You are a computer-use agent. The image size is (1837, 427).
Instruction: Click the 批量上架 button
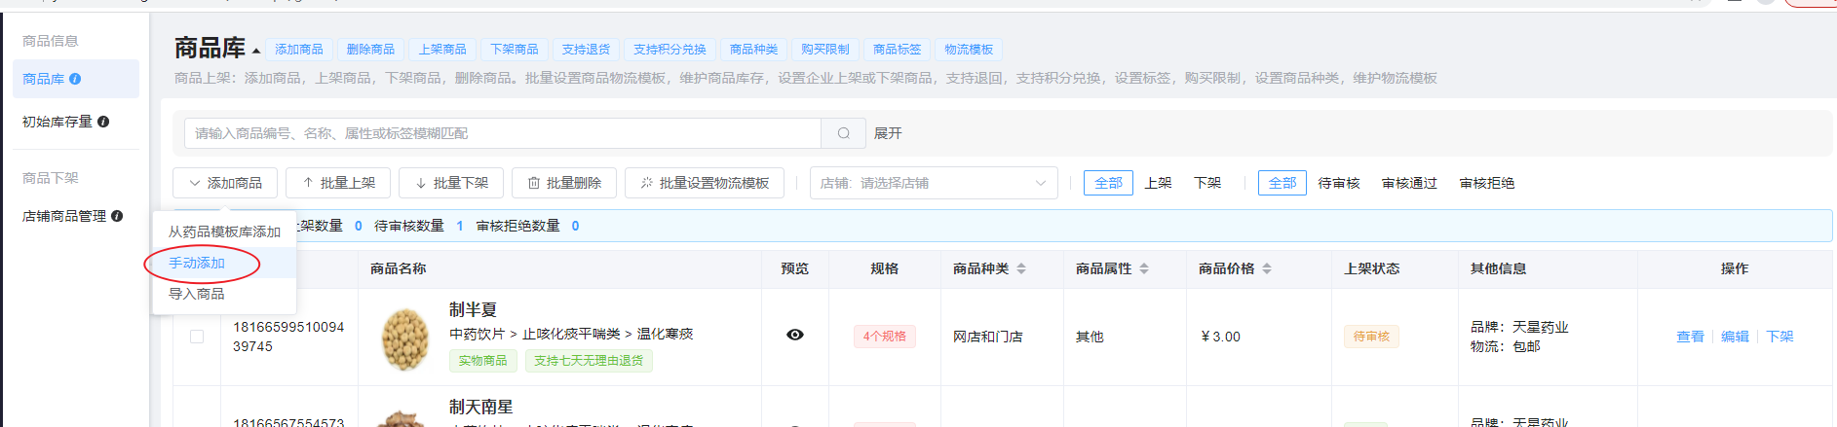pos(338,183)
